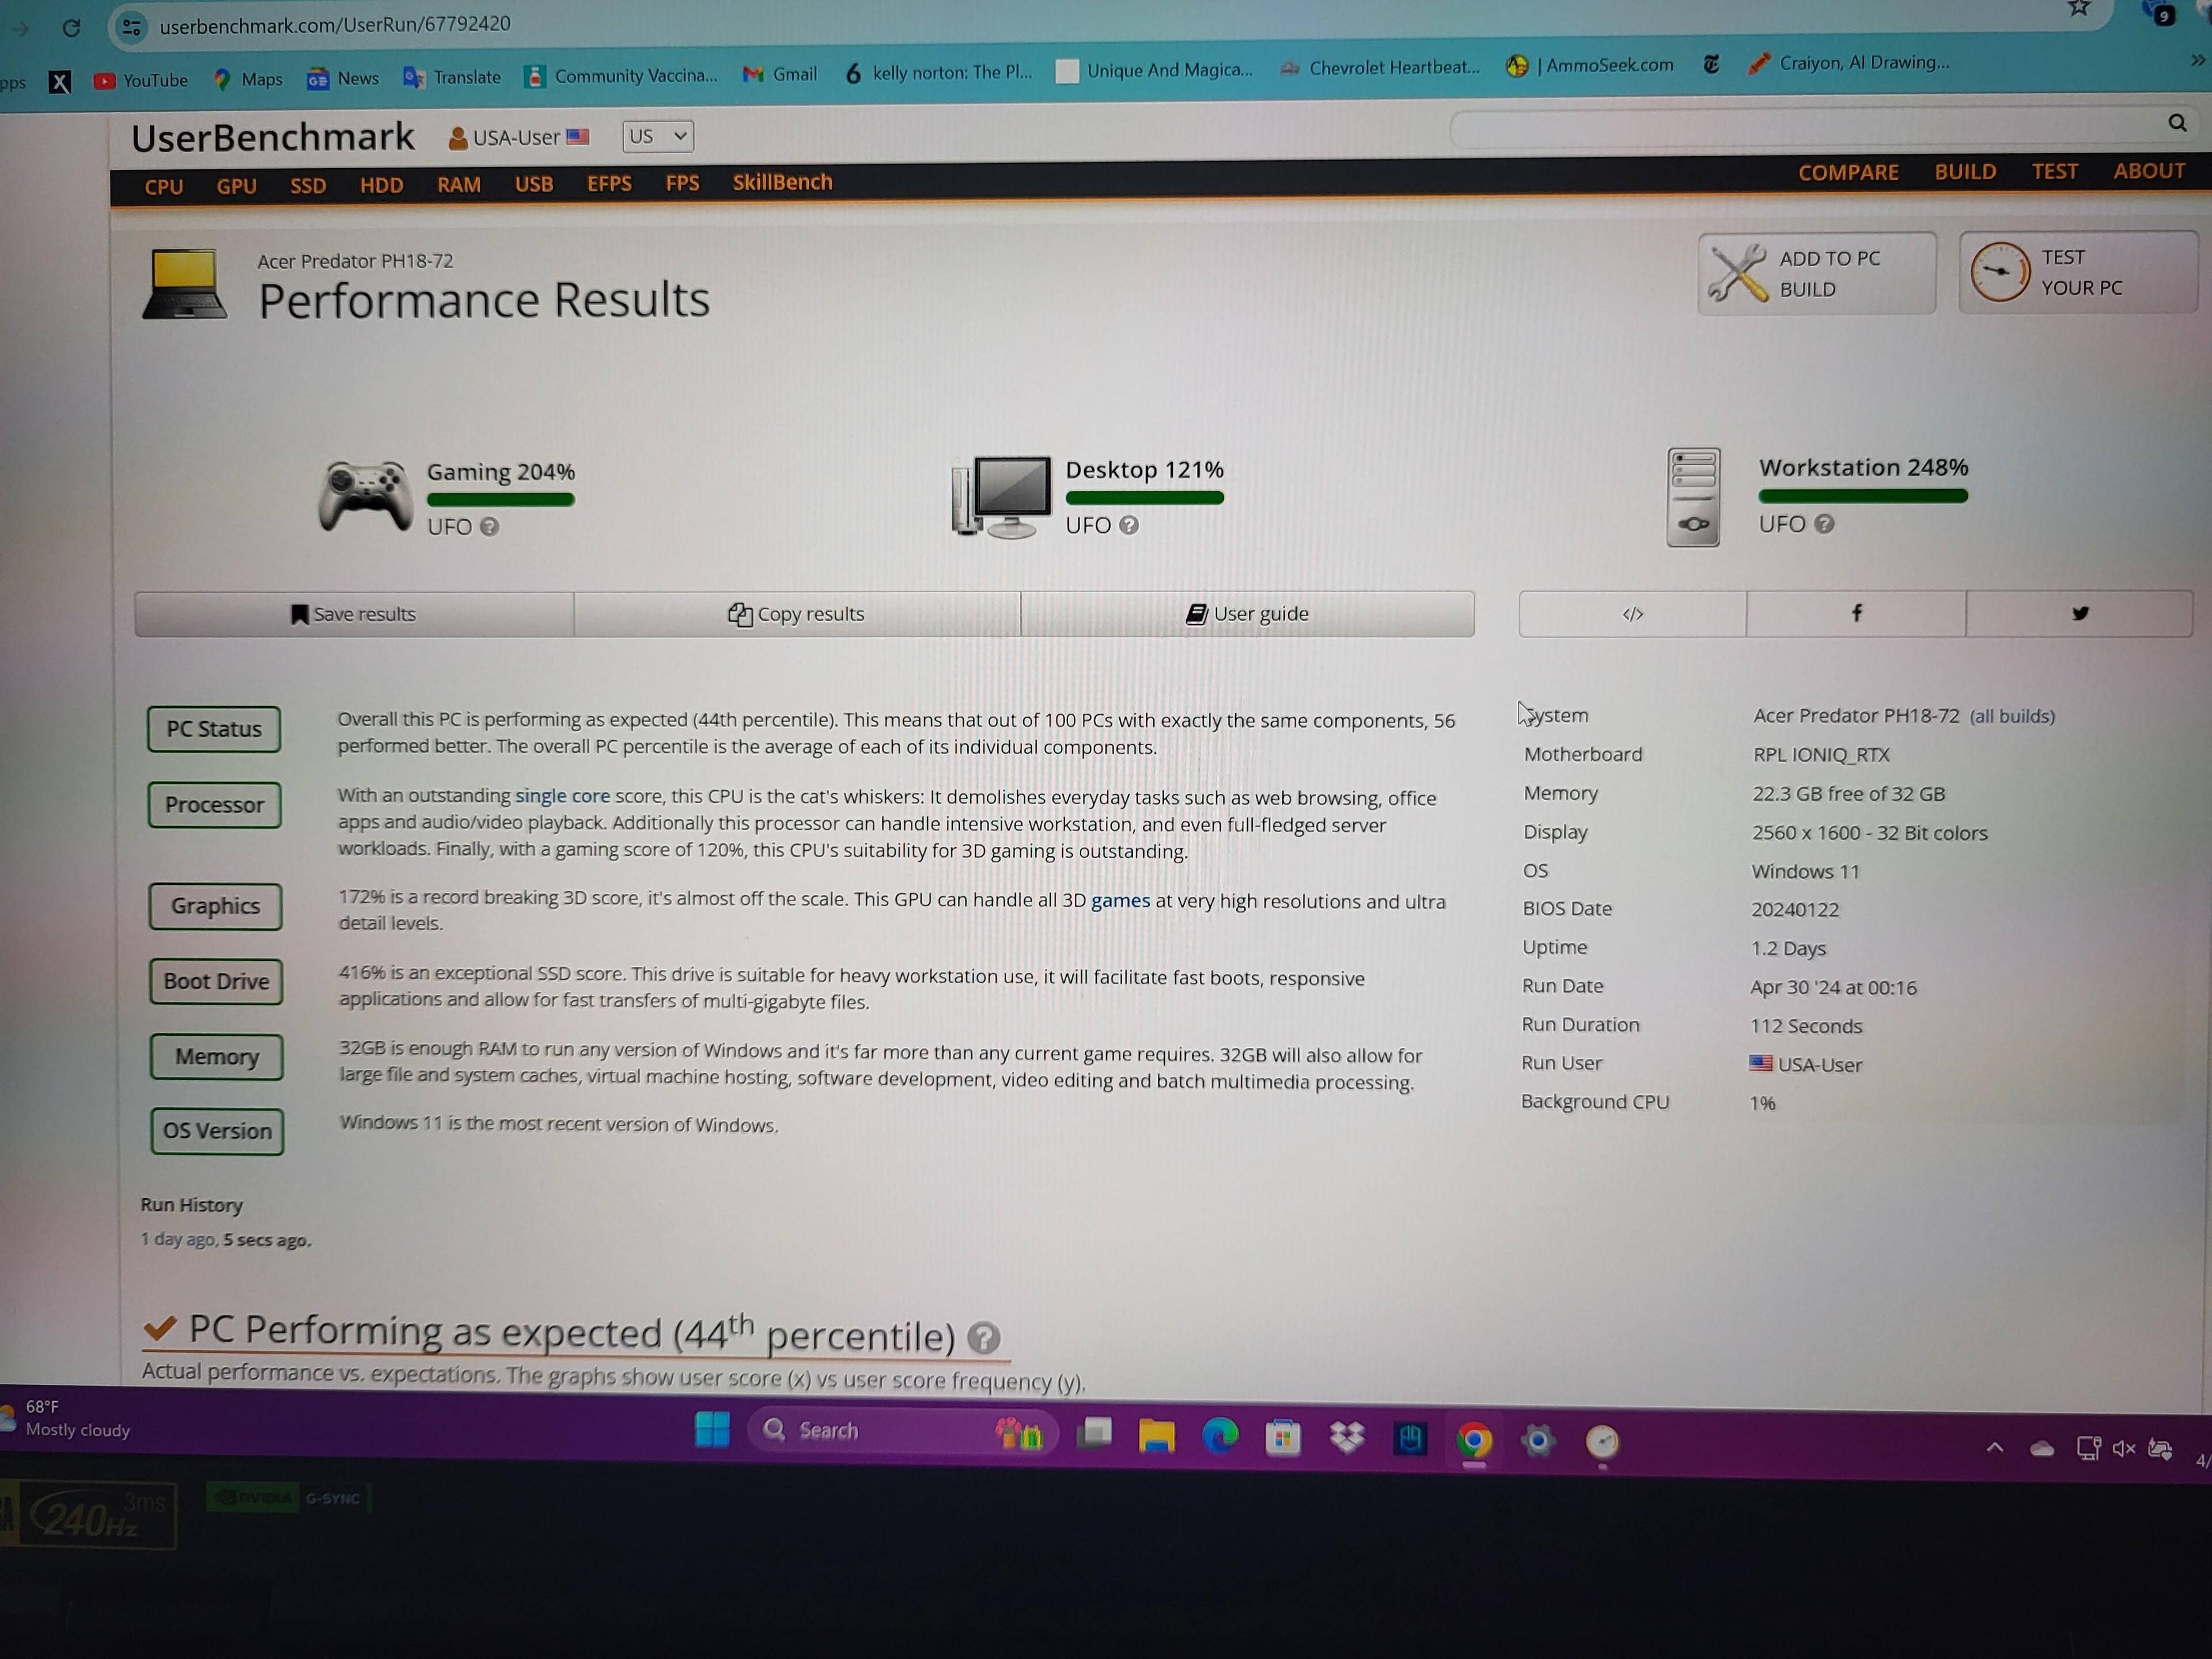Open Dropbox from the taskbar
The height and width of the screenshot is (1659, 2212).
(x=1346, y=1438)
